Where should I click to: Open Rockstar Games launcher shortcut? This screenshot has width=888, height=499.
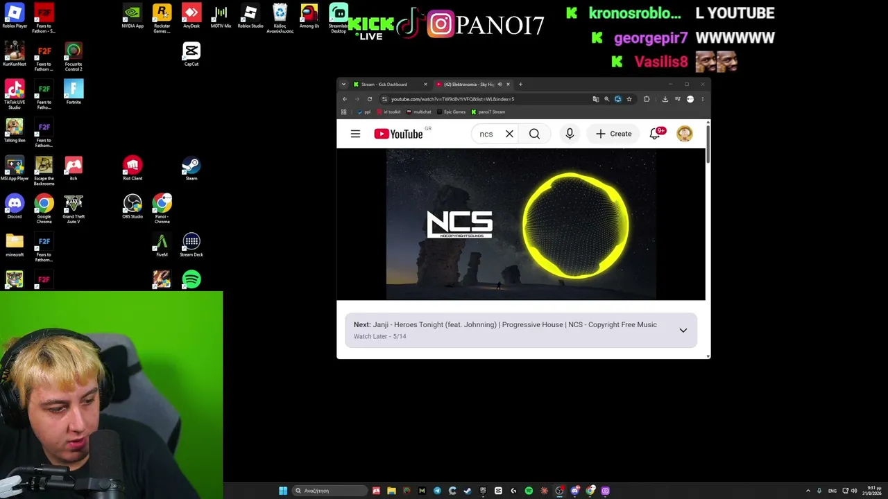click(162, 18)
